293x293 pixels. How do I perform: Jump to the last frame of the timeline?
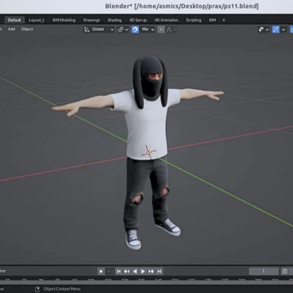(159, 271)
